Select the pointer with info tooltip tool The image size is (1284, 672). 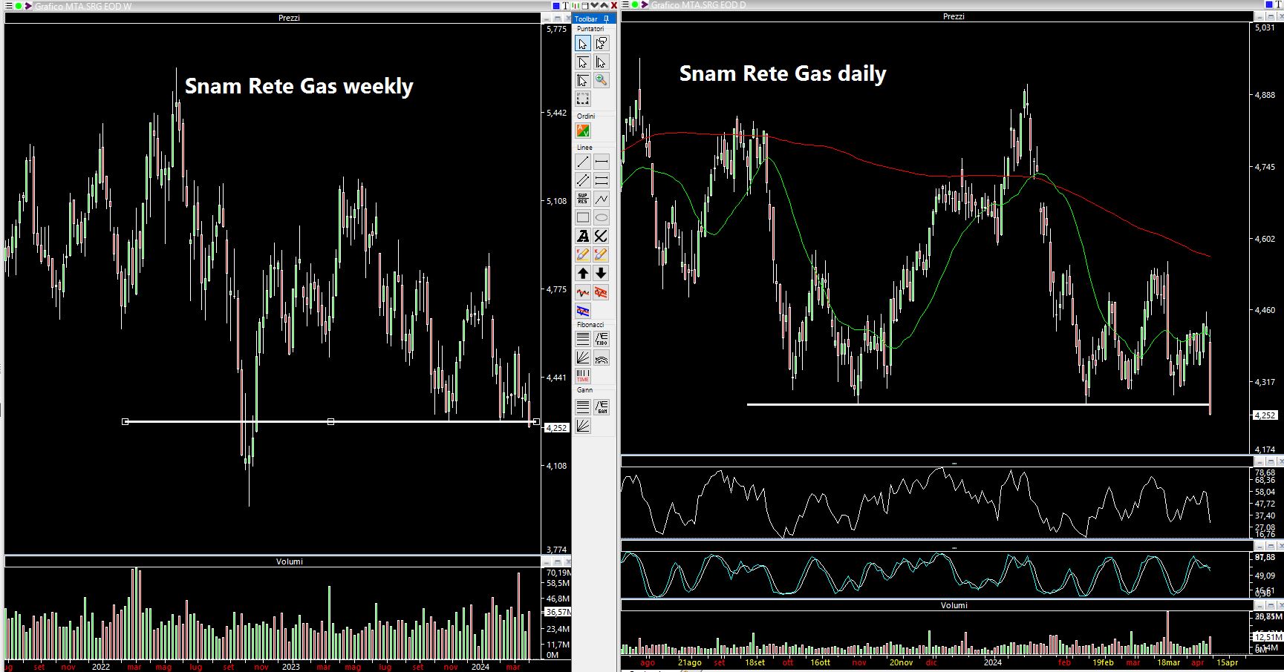click(602, 43)
